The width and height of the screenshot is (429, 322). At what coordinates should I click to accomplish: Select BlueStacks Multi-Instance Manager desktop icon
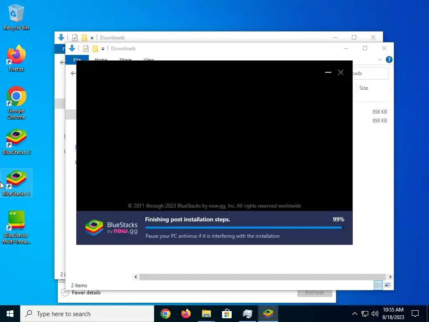point(16,228)
